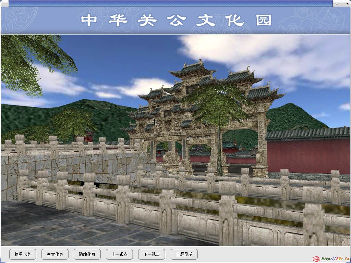This screenshot has width=351, height=263.
Task: Click the white crosshair cursor in scene
Action: tap(154, 122)
